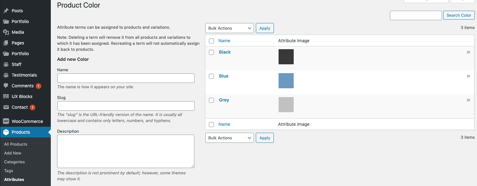Sort the list by the Name column
This screenshot has height=186, width=477.
(x=224, y=41)
